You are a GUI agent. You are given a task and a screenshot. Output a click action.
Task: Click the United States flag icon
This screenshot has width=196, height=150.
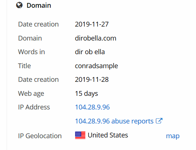tap(80, 135)
